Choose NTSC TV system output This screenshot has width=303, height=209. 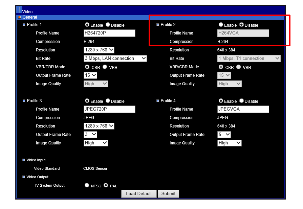click(87, 185)
